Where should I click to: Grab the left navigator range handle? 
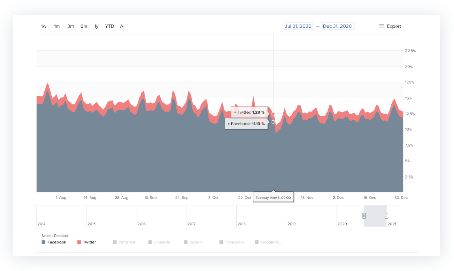pyautogui.click(x=364, y=216)
